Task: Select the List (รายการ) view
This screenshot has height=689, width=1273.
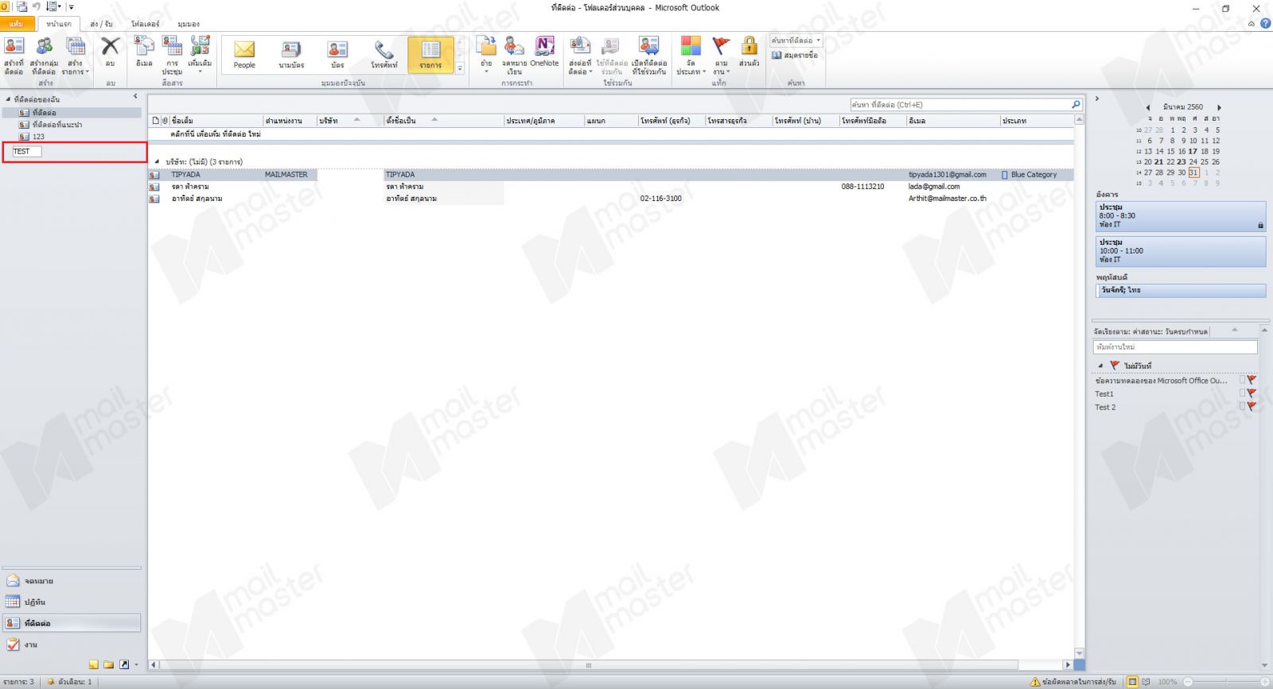Action: (x=430, y=54)
